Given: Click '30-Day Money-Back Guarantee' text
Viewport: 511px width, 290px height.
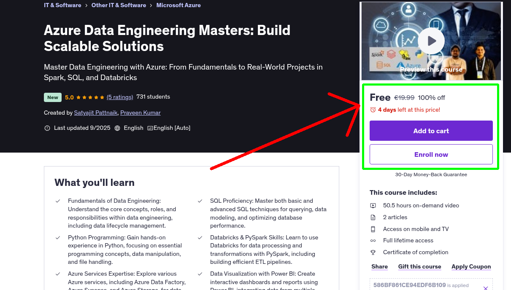Looking at the screenshot, I should click(431, 175).
